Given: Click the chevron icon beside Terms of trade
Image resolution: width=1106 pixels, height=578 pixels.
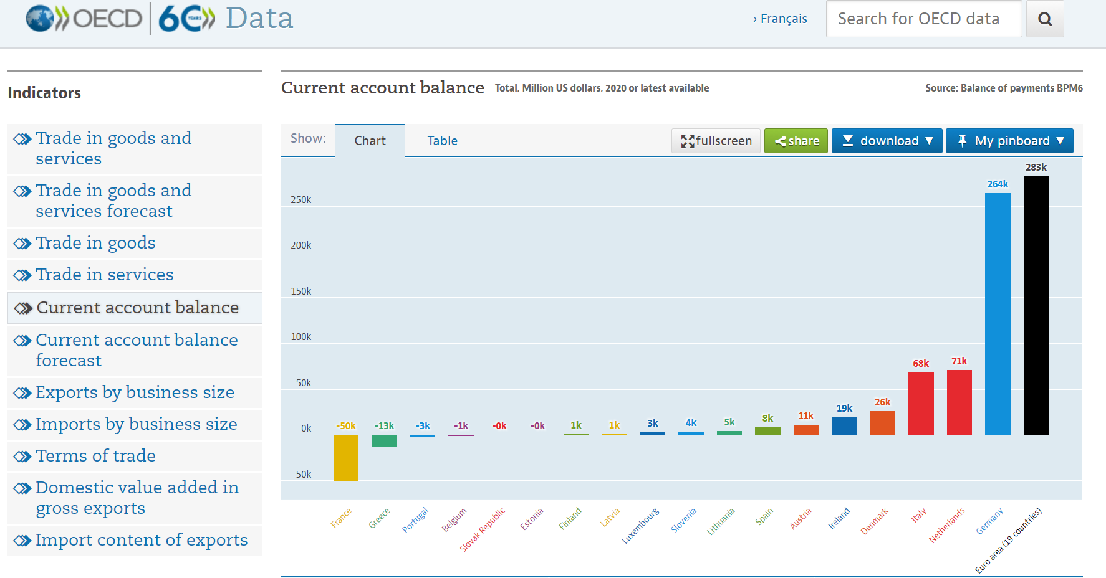Looking at the screenshot, I should click(22, 457).
